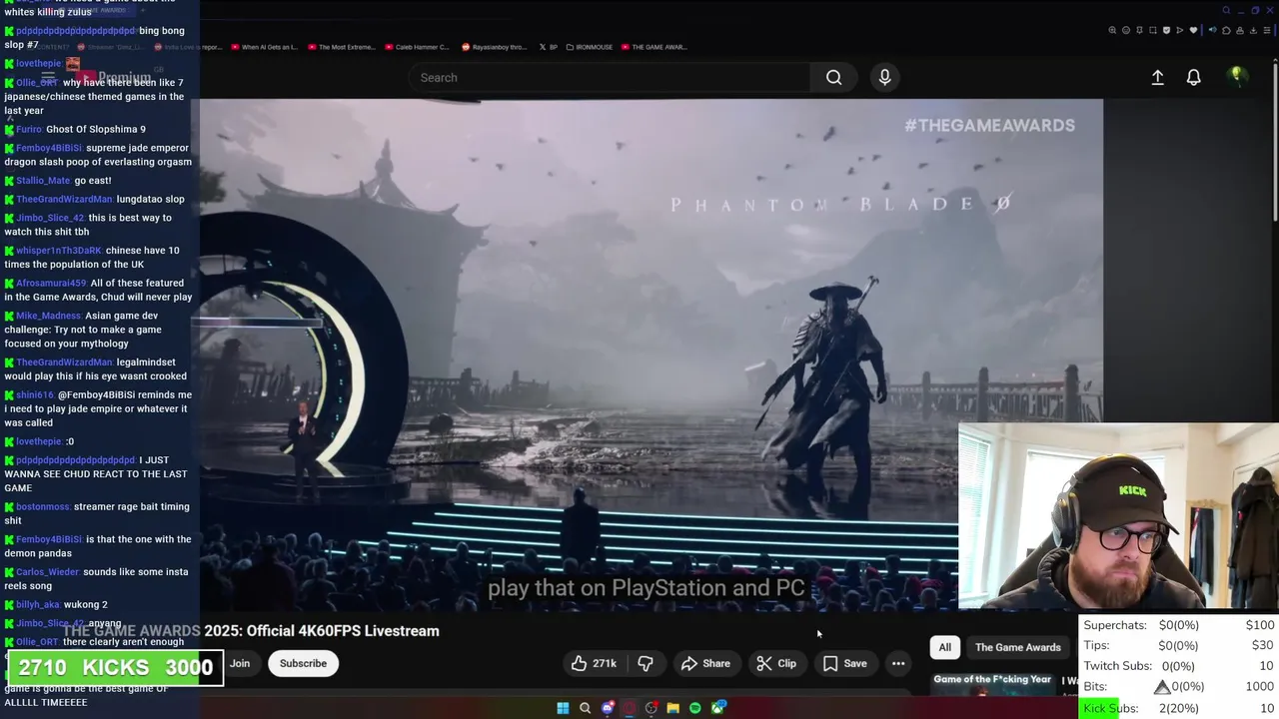Open the three-dot more actions menu
Image resolution: width=1279 pixels, height=719 pixels.
[x=898, y=663]
